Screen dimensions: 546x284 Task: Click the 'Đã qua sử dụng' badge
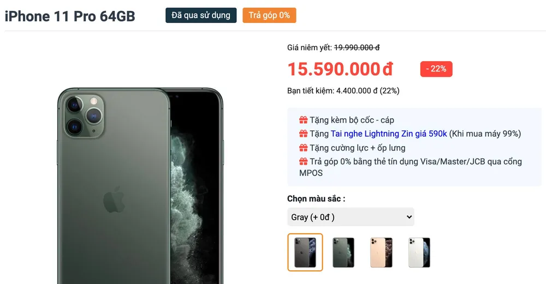(x=201, y=15)
